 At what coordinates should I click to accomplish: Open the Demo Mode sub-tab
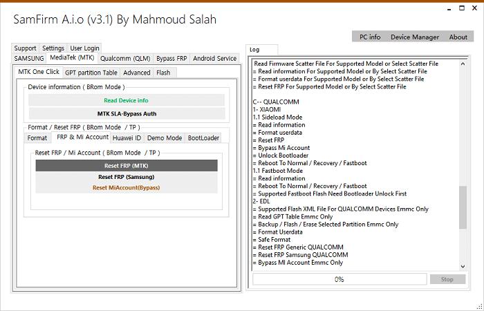(165, 138)
